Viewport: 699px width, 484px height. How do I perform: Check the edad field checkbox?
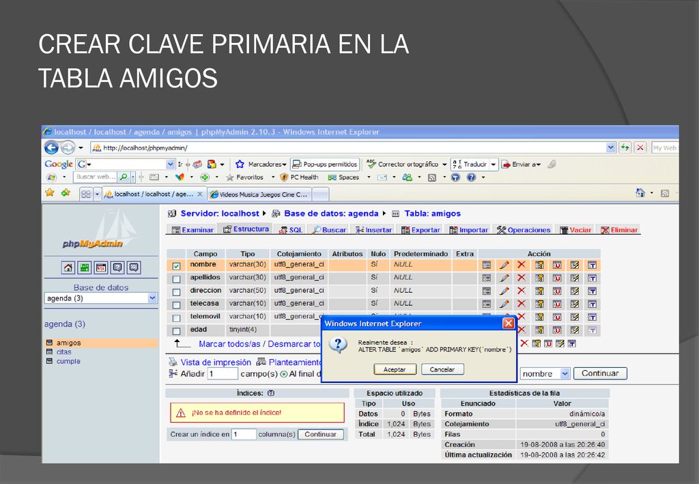[x=177, y=331]
